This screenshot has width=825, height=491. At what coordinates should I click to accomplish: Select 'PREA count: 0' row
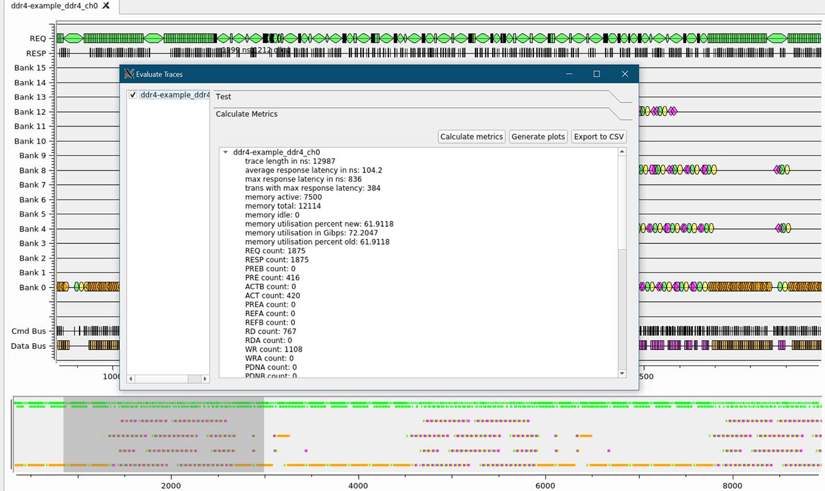point(270,305)
